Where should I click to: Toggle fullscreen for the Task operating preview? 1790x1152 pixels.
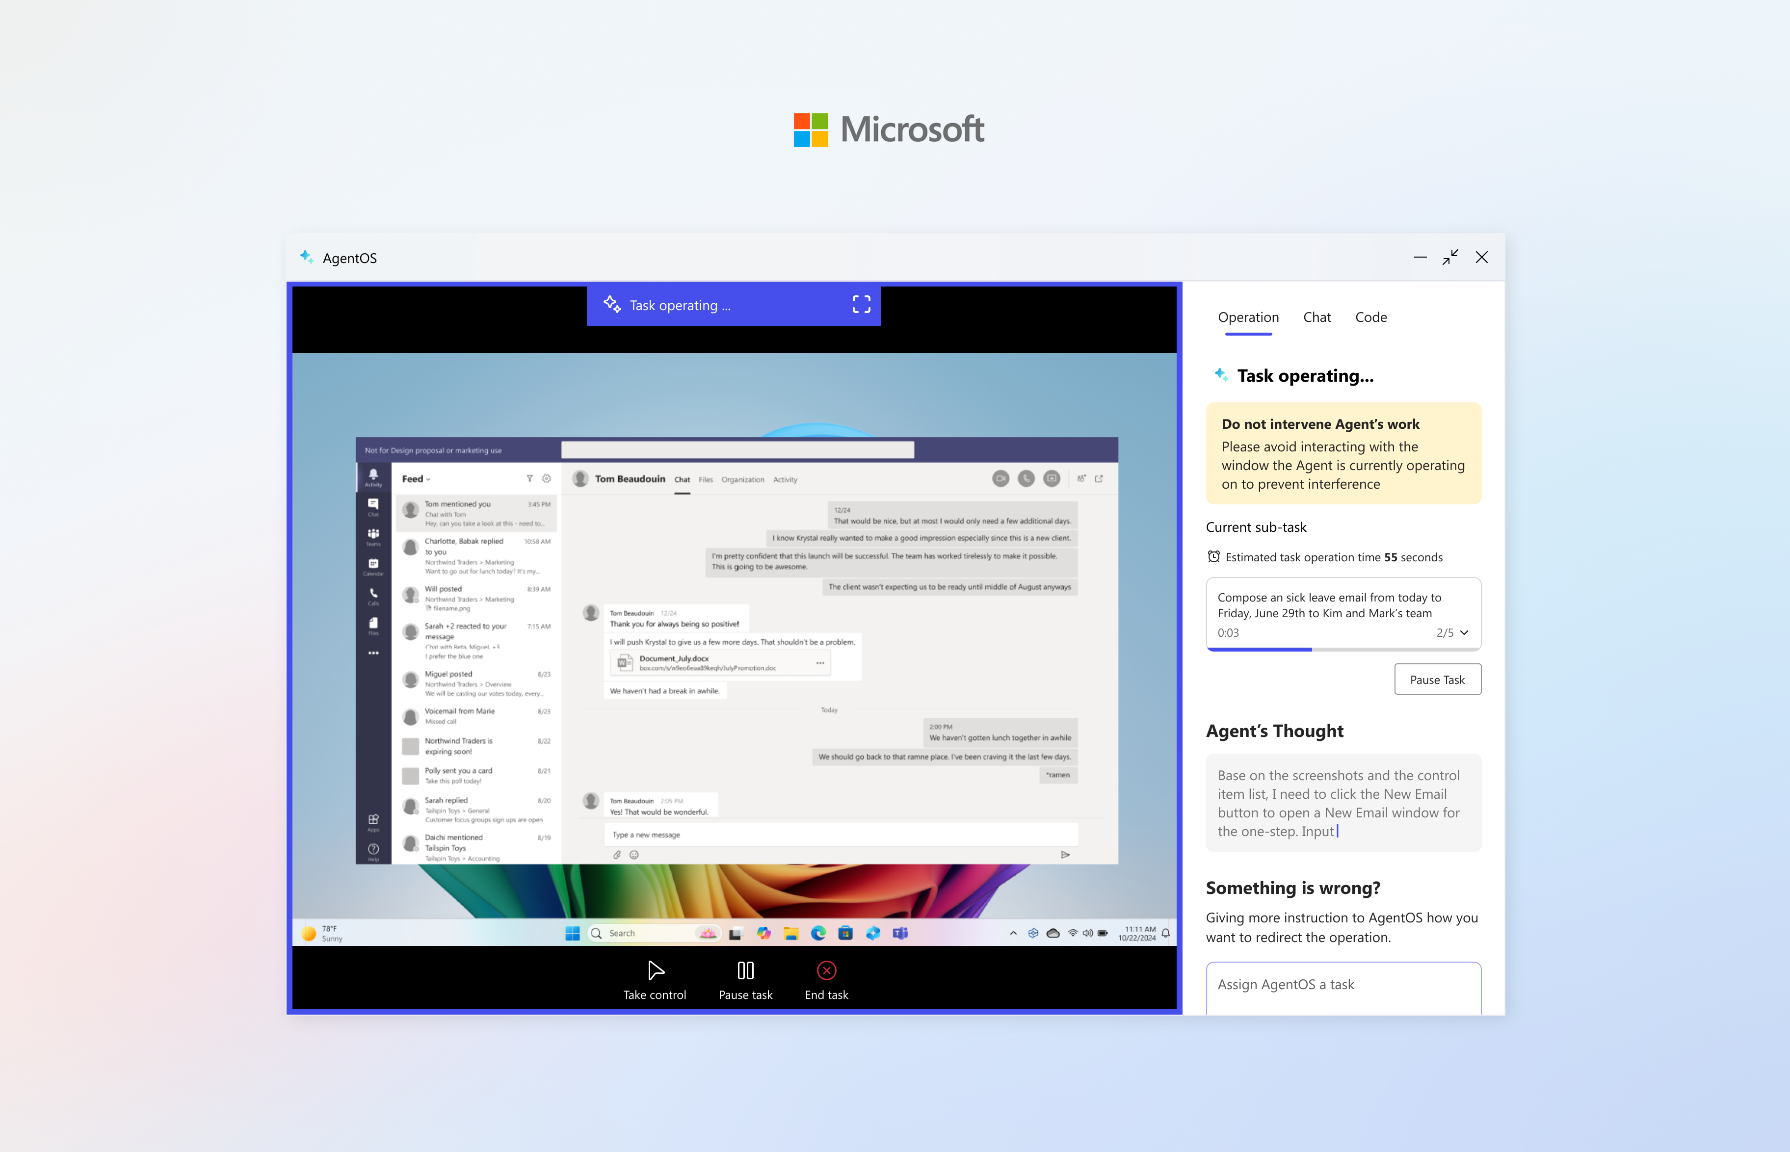(x=862, y=305)
